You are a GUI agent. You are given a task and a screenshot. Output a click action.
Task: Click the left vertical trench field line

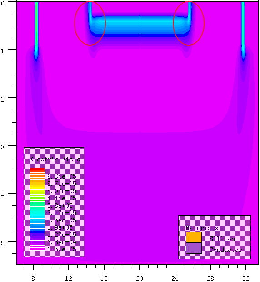coord(36,31)
